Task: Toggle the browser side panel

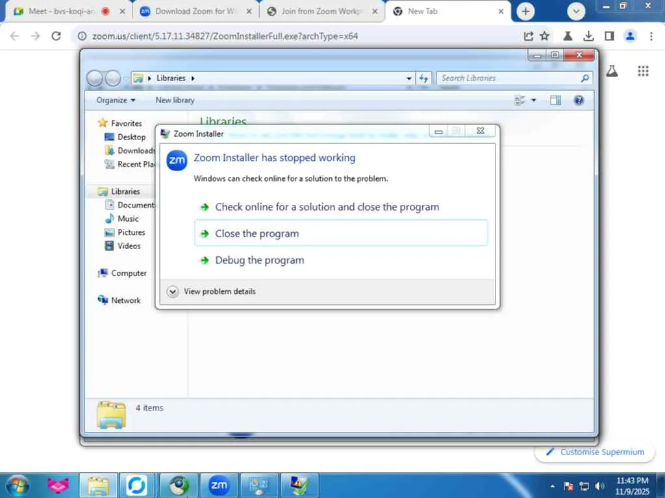Action: (x=609, y=36)
